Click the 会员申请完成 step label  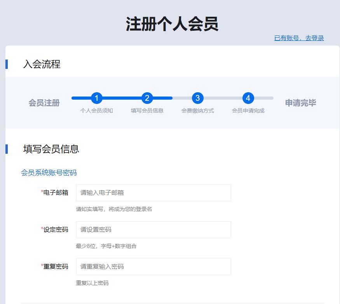(x=248, y=111)
